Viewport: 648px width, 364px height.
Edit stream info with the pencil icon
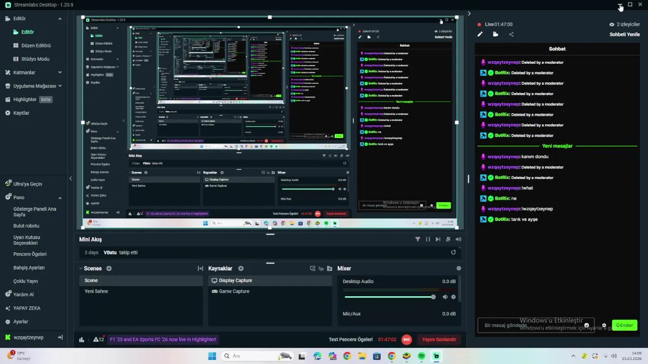click(480, 34)
